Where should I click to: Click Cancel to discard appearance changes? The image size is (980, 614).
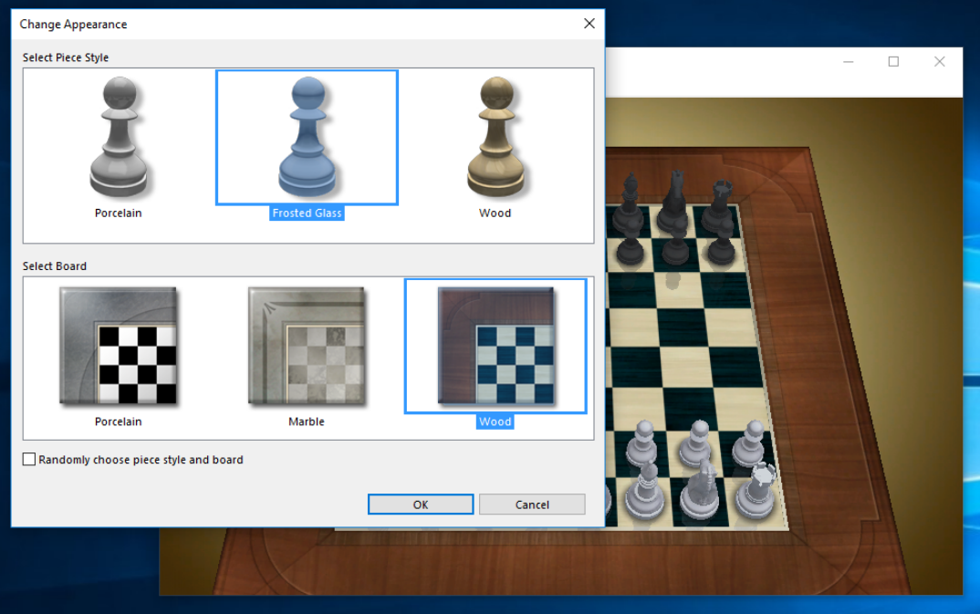[x=532, y=505]
